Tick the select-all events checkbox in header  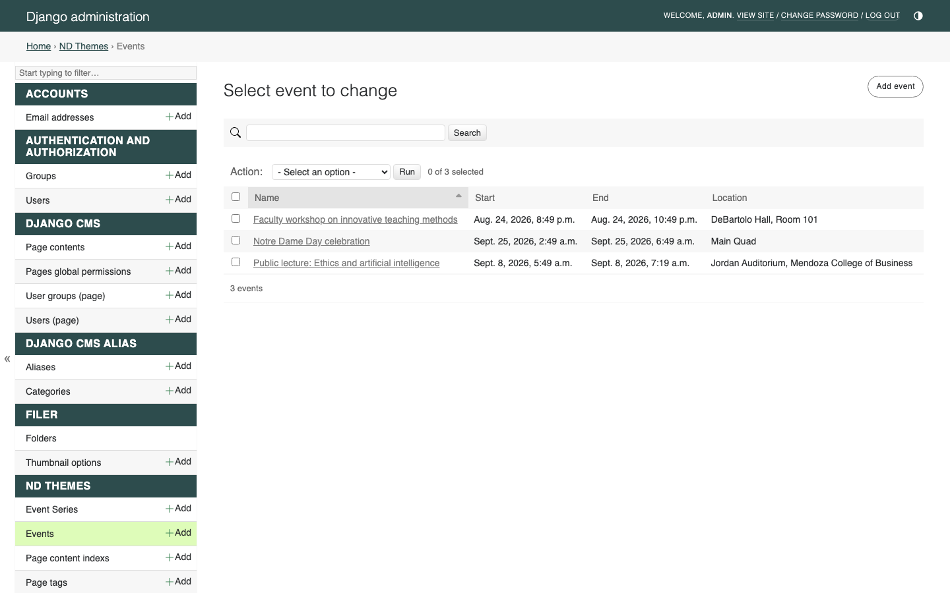[x=236, y=197]
